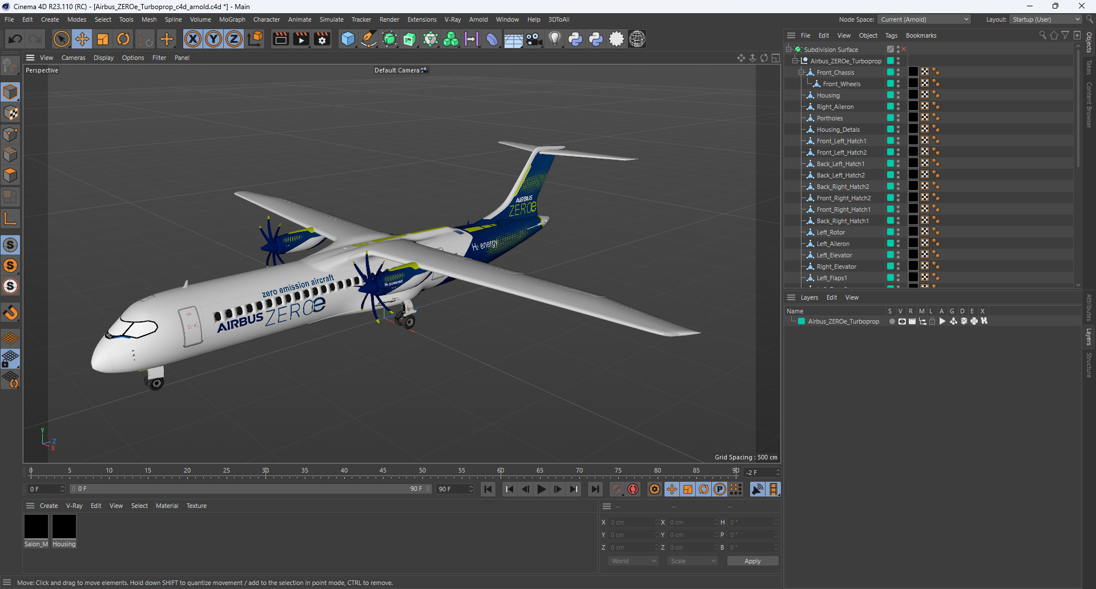Toggle layer solo dot for Airbus_ZEROe_Turboprop
This screenshot has height=589, width=1096.
pos(892,321)
